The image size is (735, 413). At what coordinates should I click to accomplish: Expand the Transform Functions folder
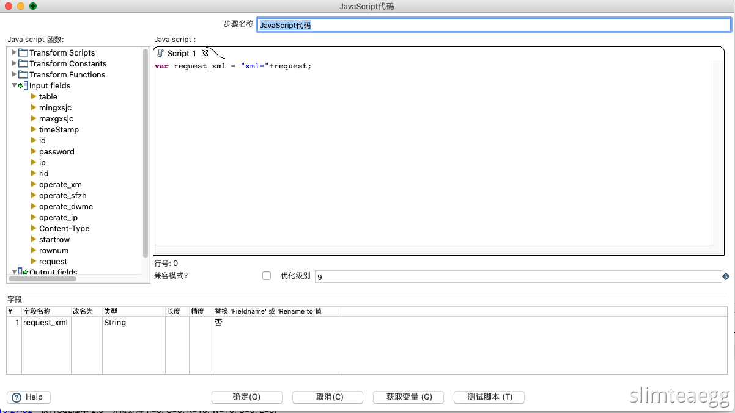14,74
